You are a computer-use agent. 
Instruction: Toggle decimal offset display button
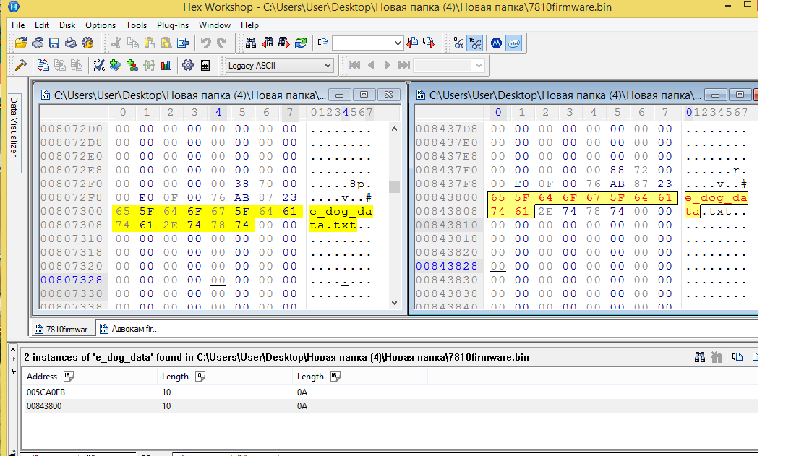pyautogui.click(x=457, y=43)
